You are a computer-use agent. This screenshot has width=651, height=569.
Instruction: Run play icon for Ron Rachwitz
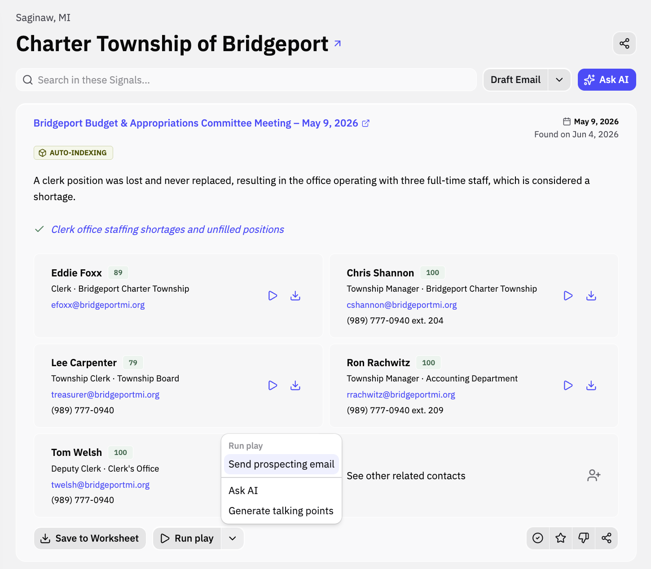click(x=568, y=385)
